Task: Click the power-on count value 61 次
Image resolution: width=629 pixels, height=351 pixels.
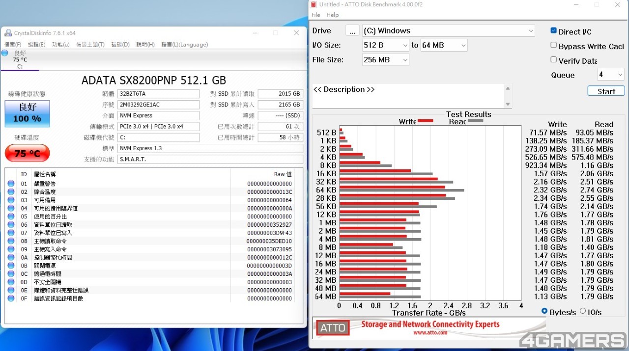Action: pyautogui.click(x=281, y=127)
